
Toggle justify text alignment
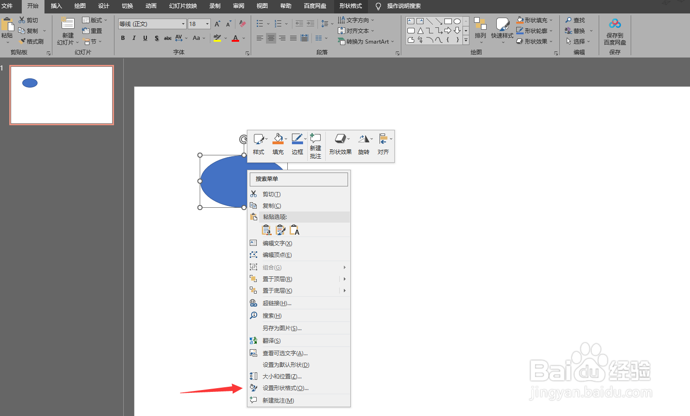293,38
